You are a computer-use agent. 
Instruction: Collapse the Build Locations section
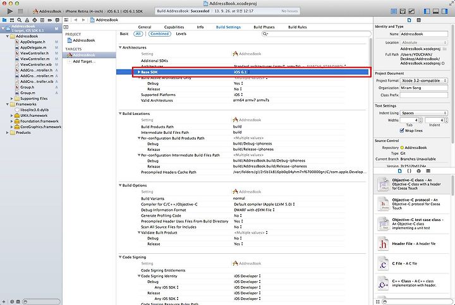120,114
